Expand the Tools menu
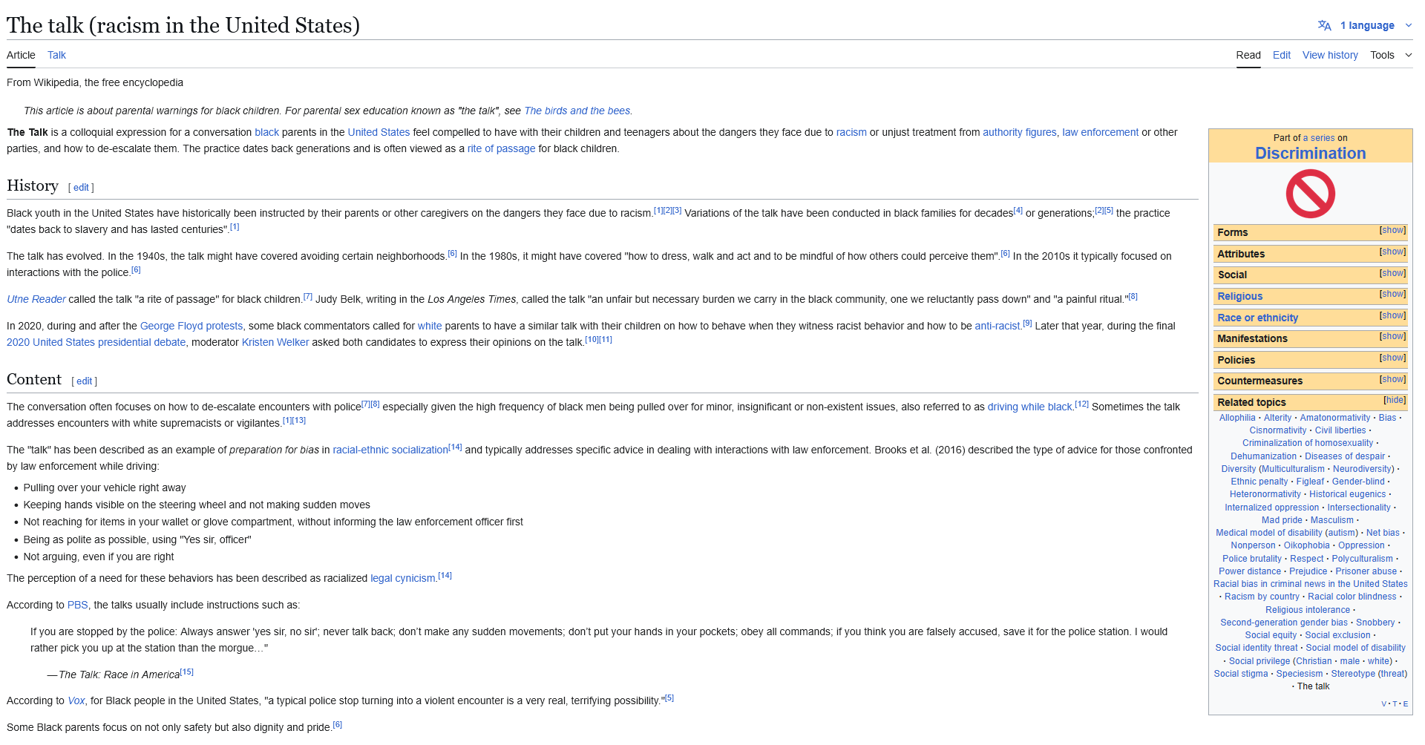1425x745 pixels. [x=1390, y=55]
